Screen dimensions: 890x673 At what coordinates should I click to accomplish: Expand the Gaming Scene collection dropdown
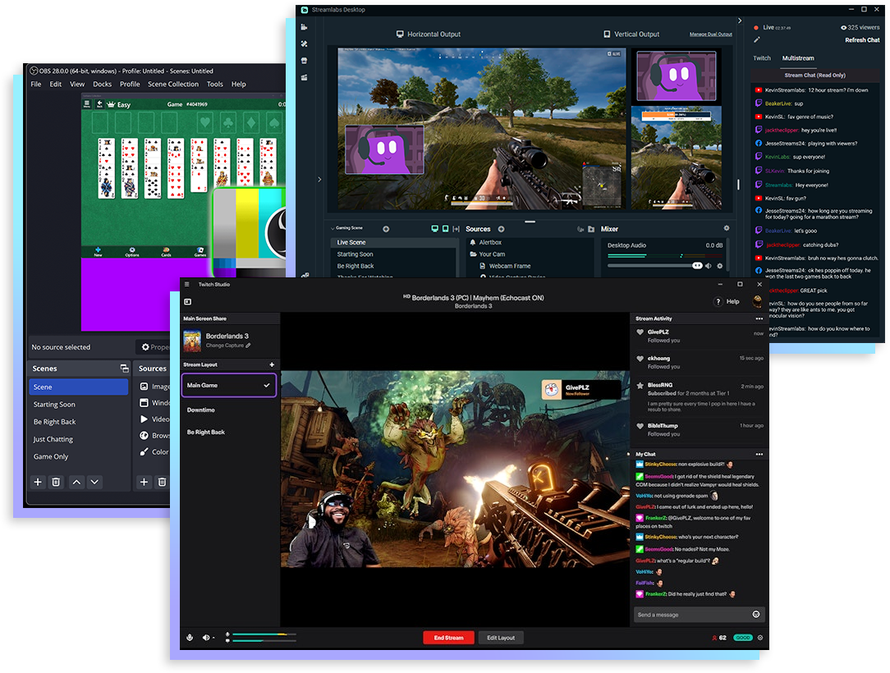333,228
